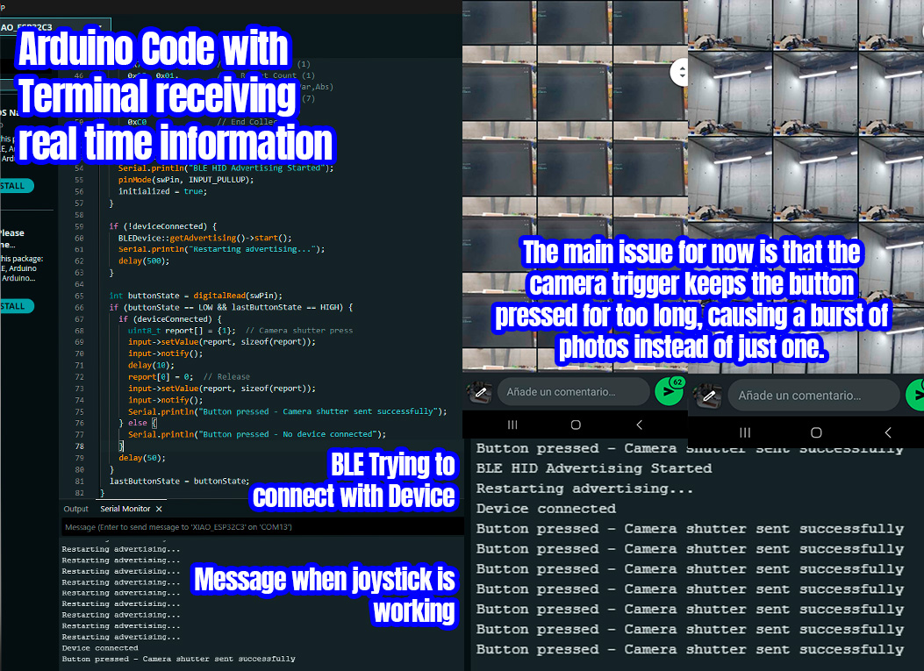Close the Serial Monitor tab

[x=159, y=509]
